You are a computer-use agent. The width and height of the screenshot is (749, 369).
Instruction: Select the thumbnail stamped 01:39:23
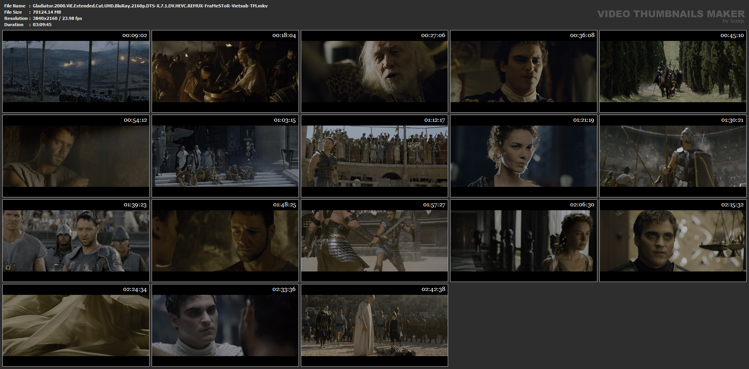pos(76,241)
